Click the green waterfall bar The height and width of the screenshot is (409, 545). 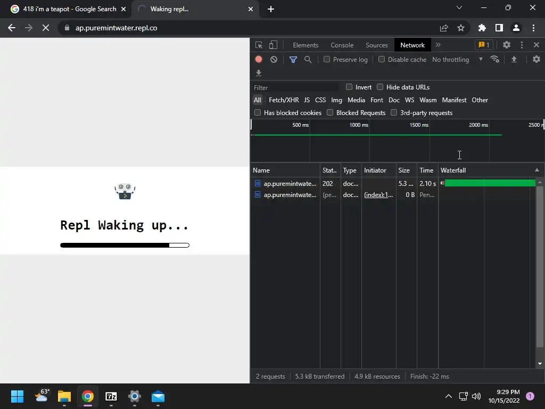490,183
